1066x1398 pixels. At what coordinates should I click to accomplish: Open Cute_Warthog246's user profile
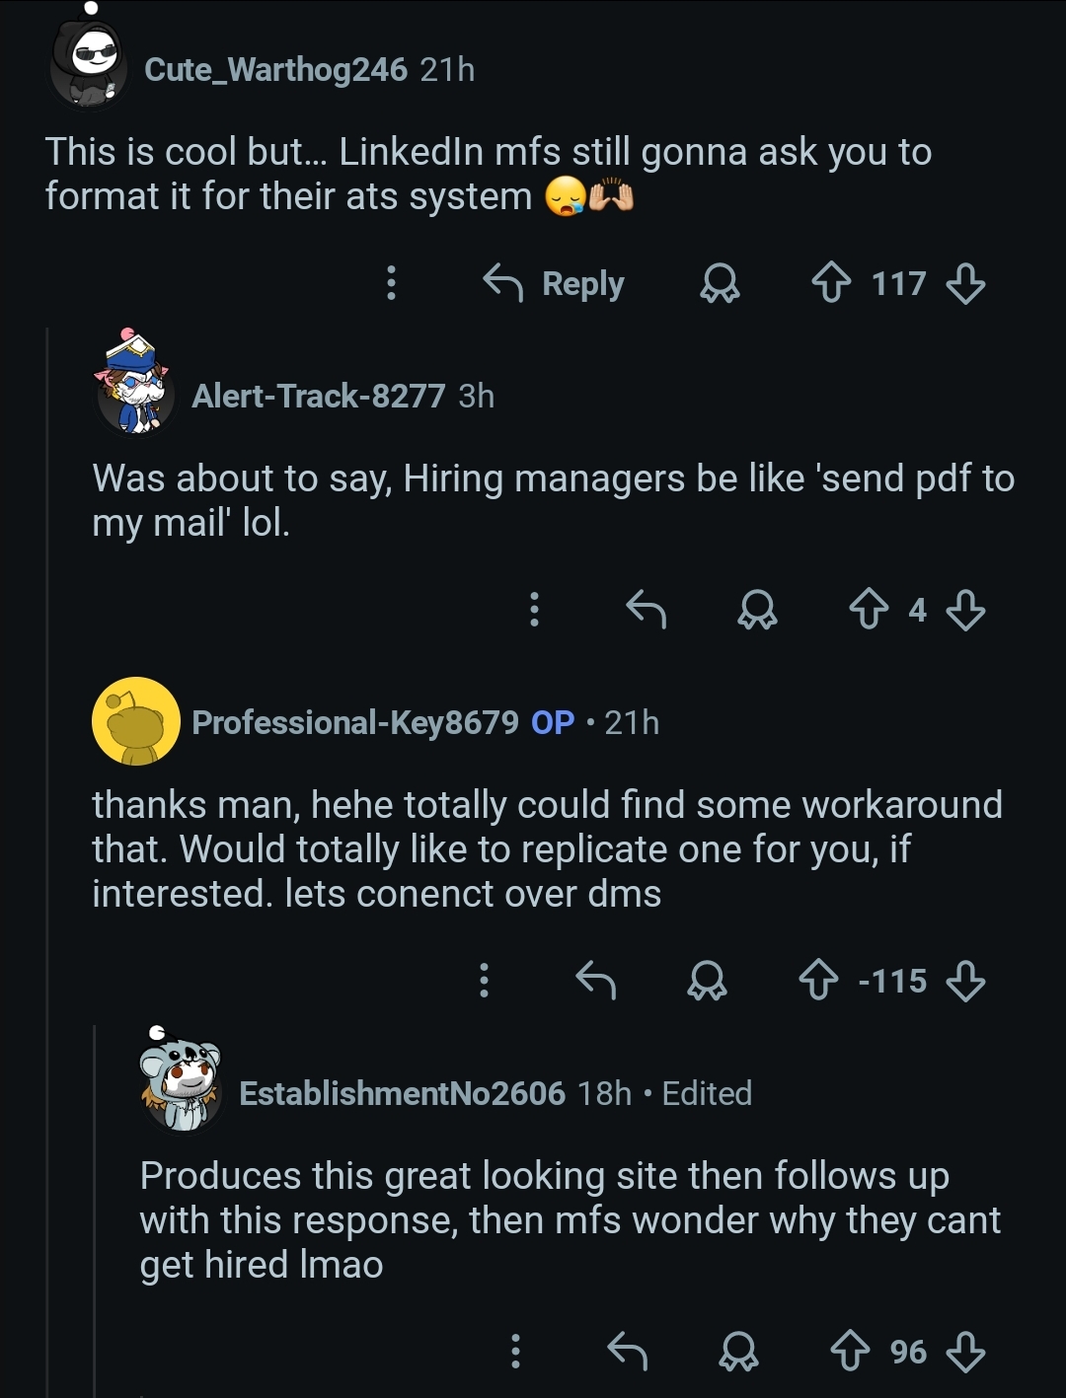tap(275, 69)
